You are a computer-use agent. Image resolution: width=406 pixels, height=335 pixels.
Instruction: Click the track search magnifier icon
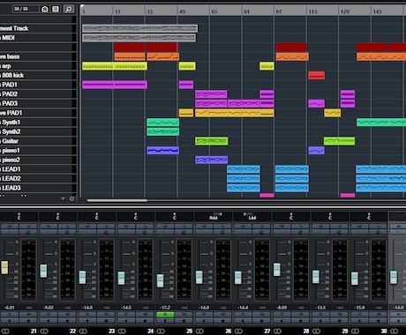[69, 9]
